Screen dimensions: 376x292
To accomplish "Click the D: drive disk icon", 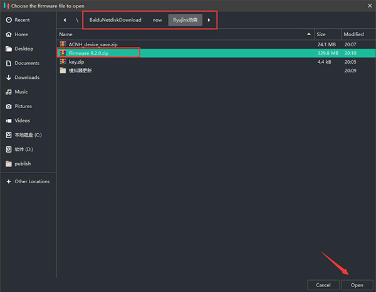I will tap(9, 149).
